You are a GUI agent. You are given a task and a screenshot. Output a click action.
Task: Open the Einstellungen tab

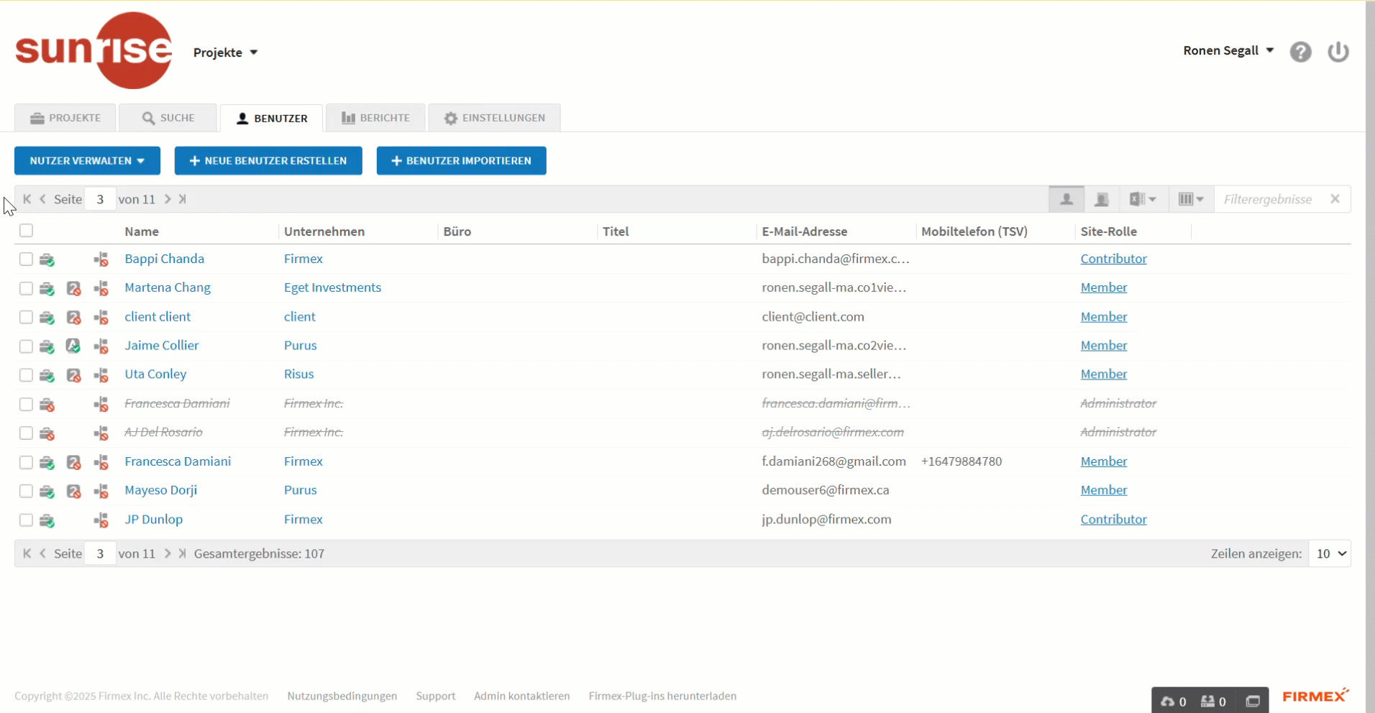[x=494, y=118]
